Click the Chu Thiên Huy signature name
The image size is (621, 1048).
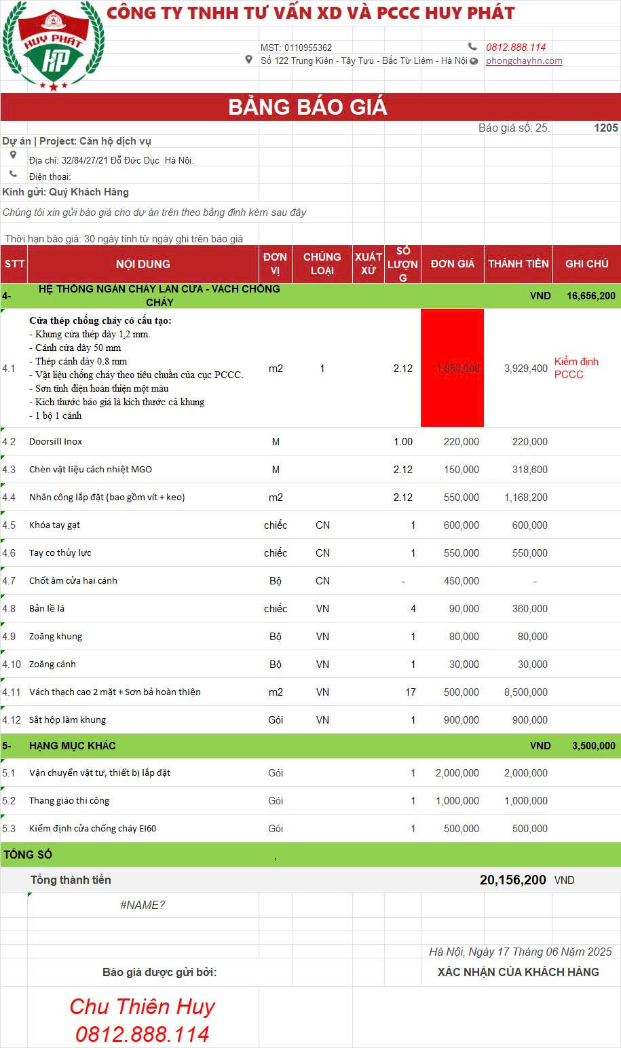(143, 1007)
